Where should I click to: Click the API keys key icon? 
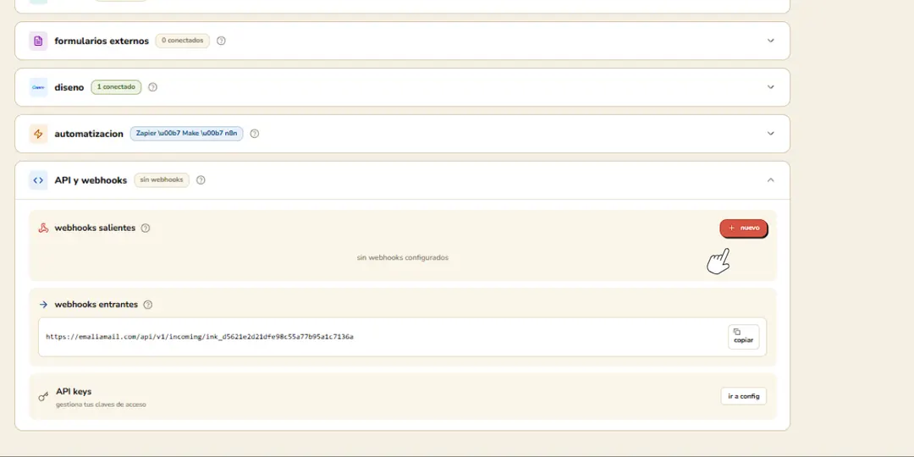tap(43, 396)
